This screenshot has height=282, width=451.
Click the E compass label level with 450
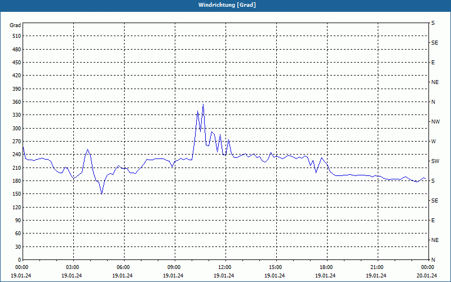tap(433, 63)
